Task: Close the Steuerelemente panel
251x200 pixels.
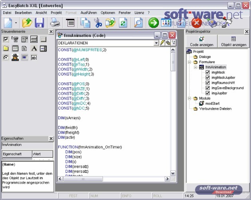Action: pos(51,32)
